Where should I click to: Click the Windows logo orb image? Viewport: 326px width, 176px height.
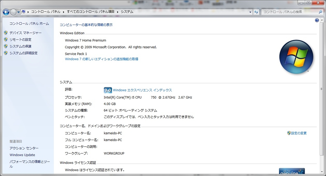point(296,57)
